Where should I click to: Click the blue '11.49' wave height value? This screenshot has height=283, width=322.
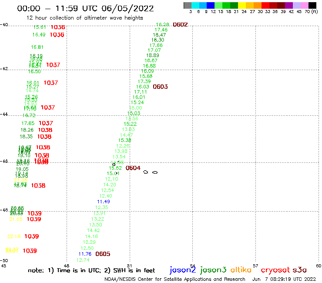click(104, 202)
